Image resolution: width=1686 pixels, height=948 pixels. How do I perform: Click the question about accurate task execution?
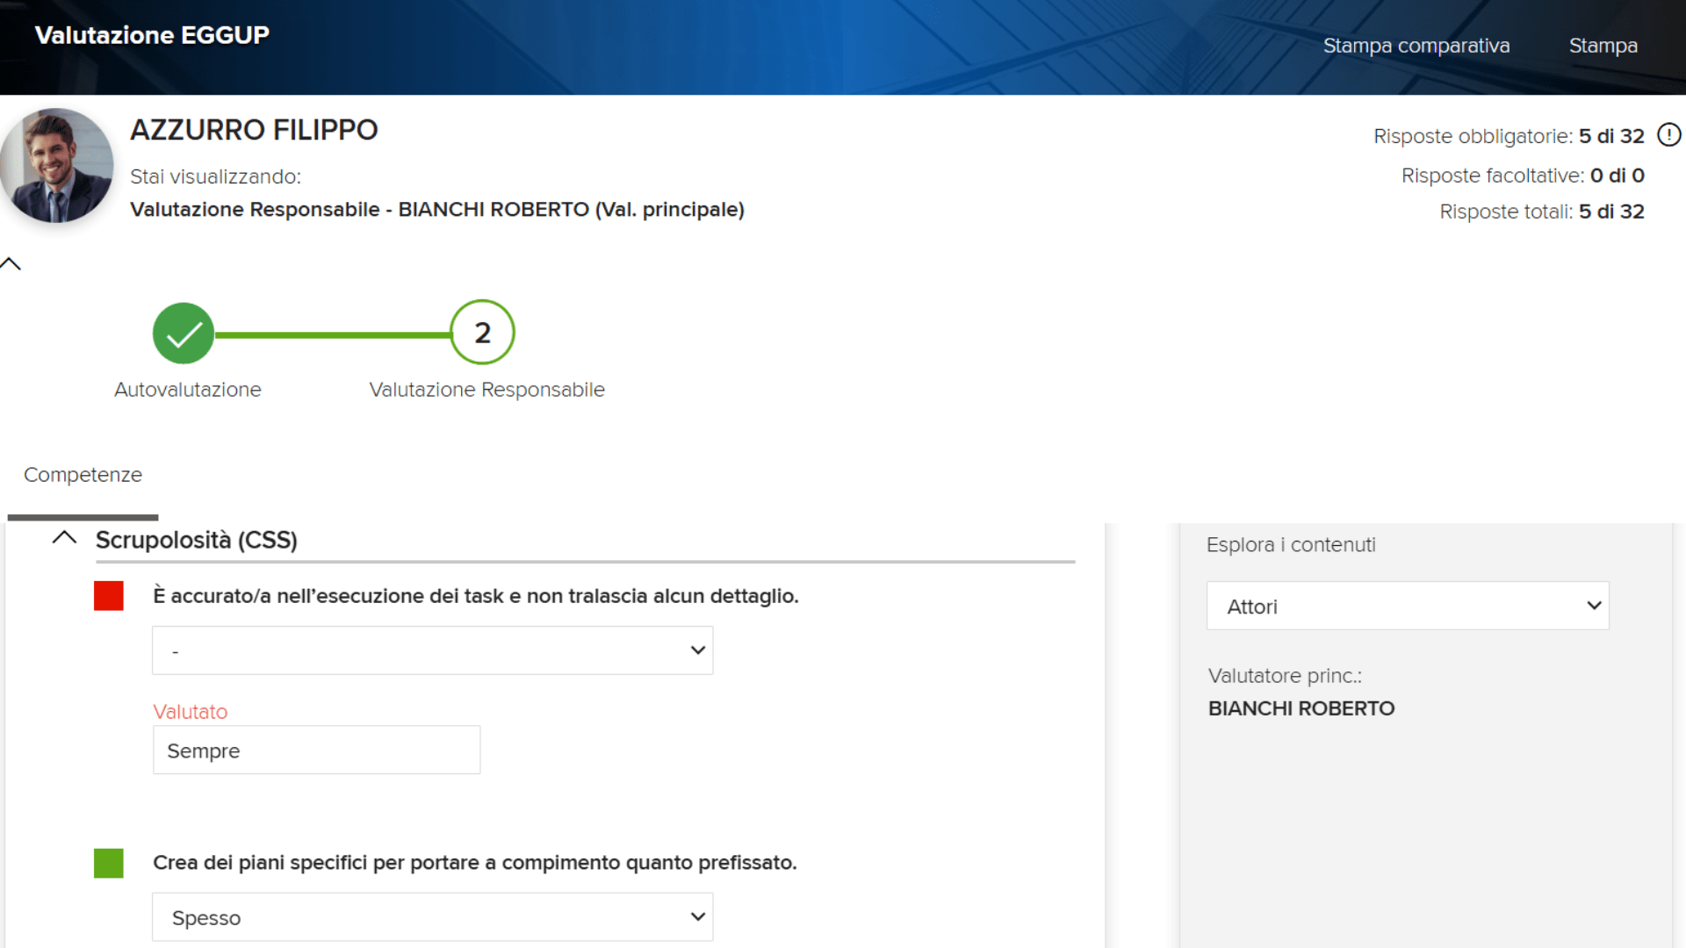point(476,596)
